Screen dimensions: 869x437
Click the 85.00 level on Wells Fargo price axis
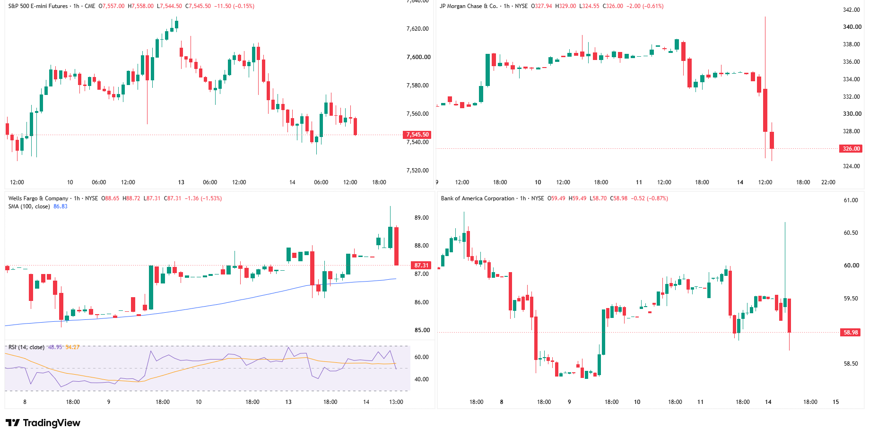point(422,330)
